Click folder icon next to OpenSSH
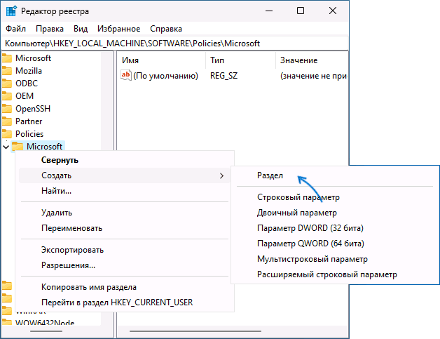This screenshot has height=339, width=440. click(7, 109)
